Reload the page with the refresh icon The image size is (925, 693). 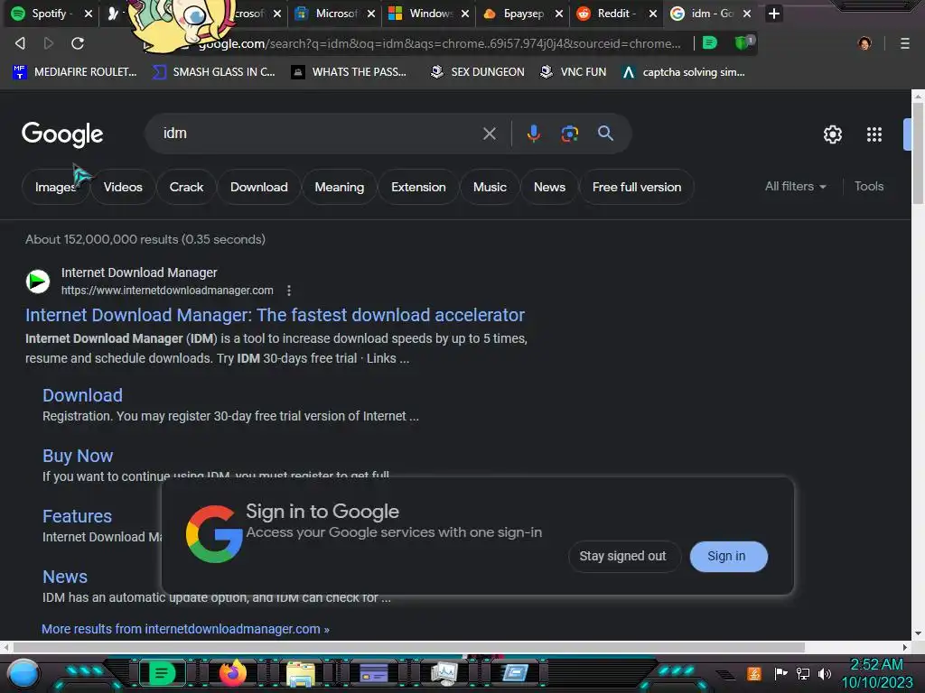click(78, 43)
